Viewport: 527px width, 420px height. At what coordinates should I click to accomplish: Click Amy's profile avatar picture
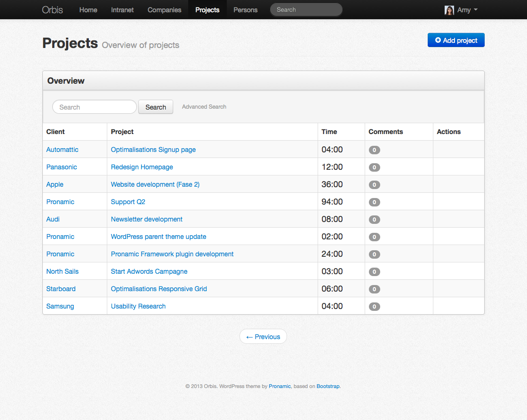449,10
